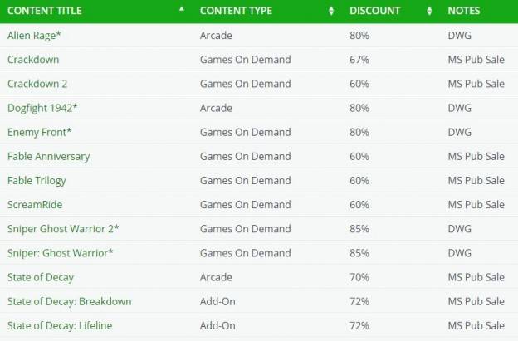518x341 pixels.
Task: Open State of Decay: Lifeline link
Action: [x=60, y=325]
